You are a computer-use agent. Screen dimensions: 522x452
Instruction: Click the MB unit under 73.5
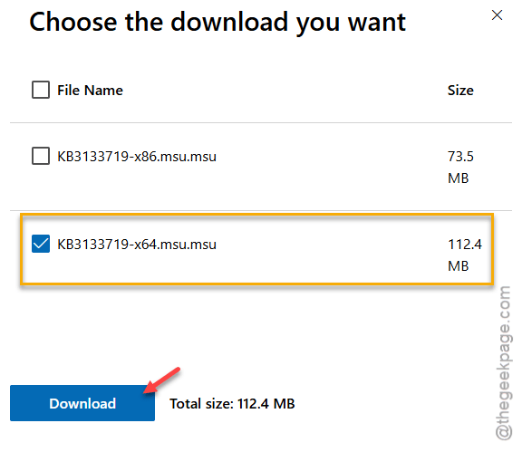click(x=458, y=178)
